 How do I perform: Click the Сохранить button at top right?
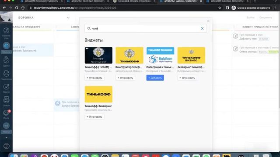pyautogui.click(x=266, y=17)
